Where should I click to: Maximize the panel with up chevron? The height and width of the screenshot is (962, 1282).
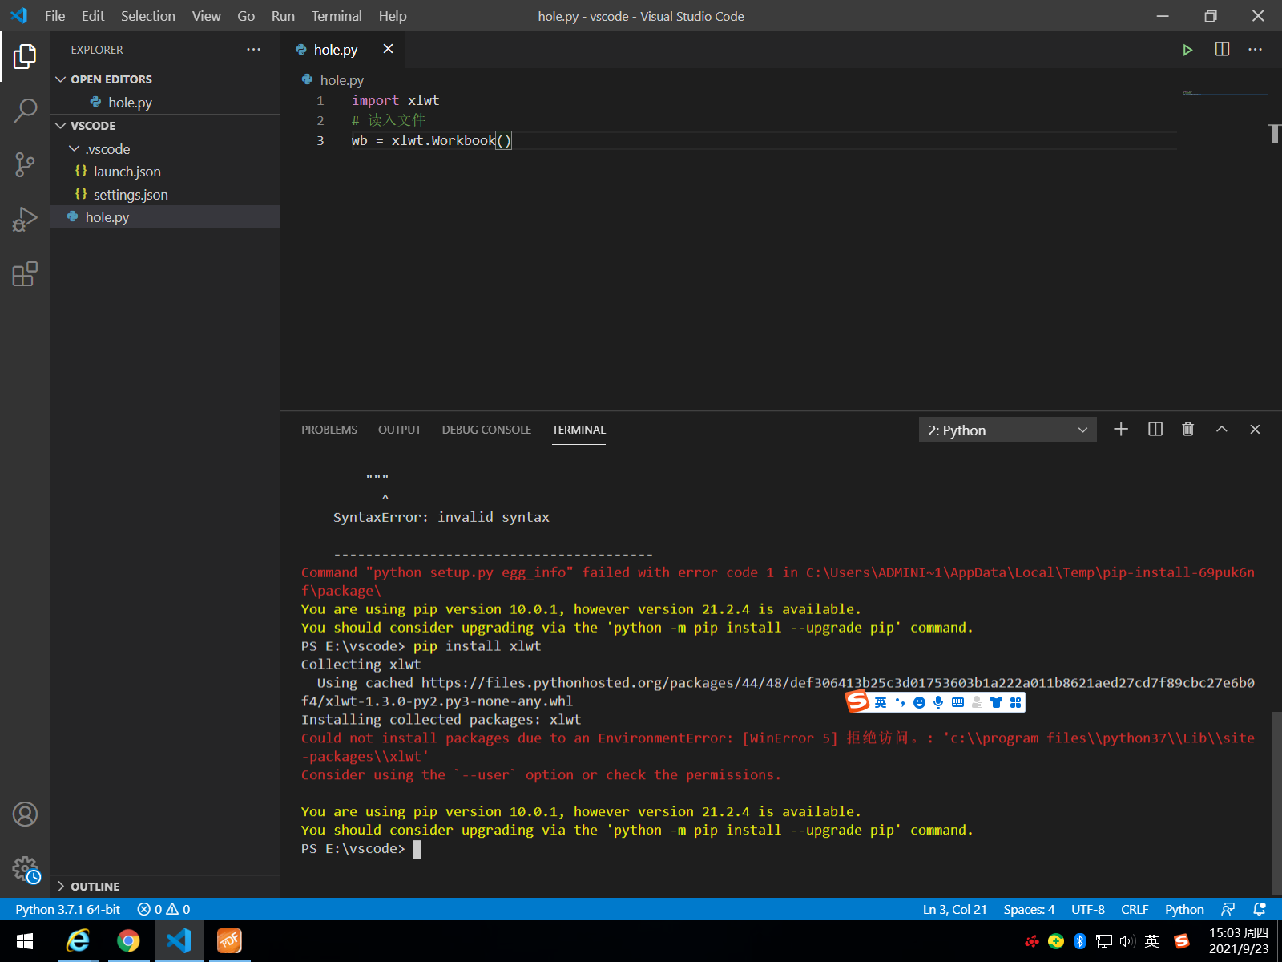point(1222,430)
